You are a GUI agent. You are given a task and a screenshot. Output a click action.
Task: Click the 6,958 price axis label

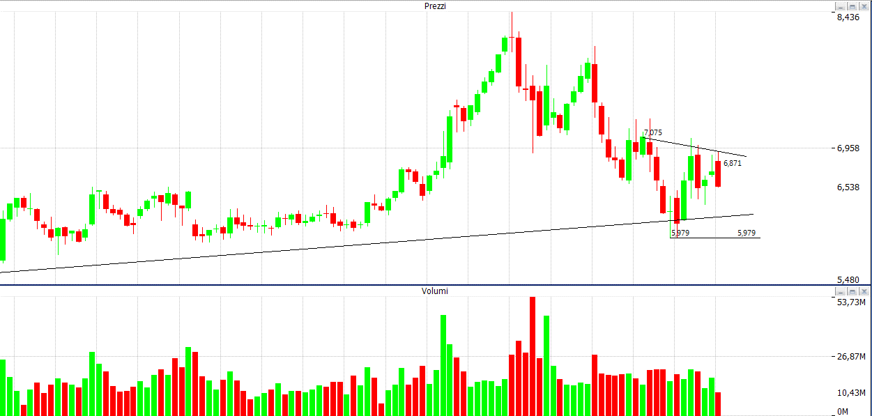click(848, 148)
